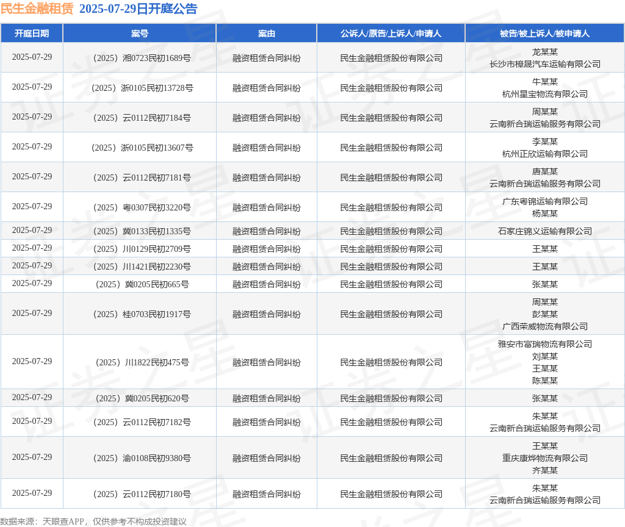Select defendant 彭某某

545,314
